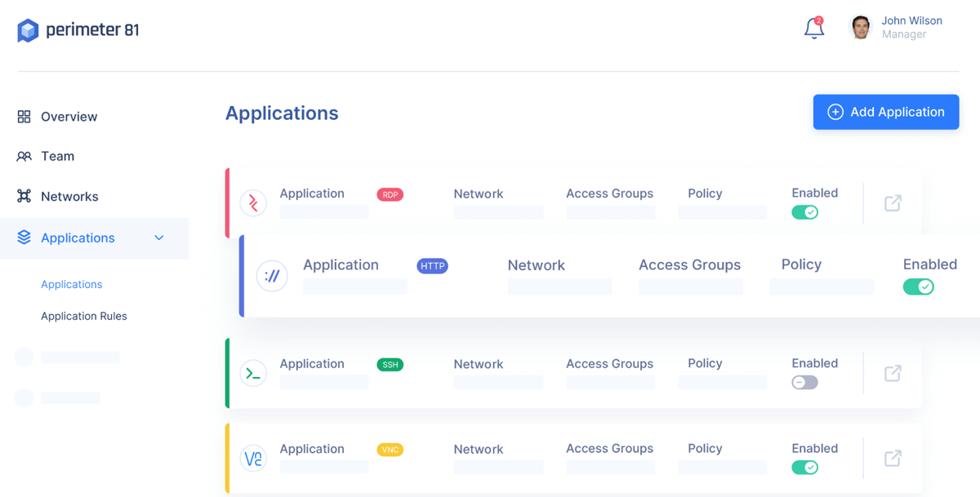Click the John Wilson user name

(x=912, y=20)
